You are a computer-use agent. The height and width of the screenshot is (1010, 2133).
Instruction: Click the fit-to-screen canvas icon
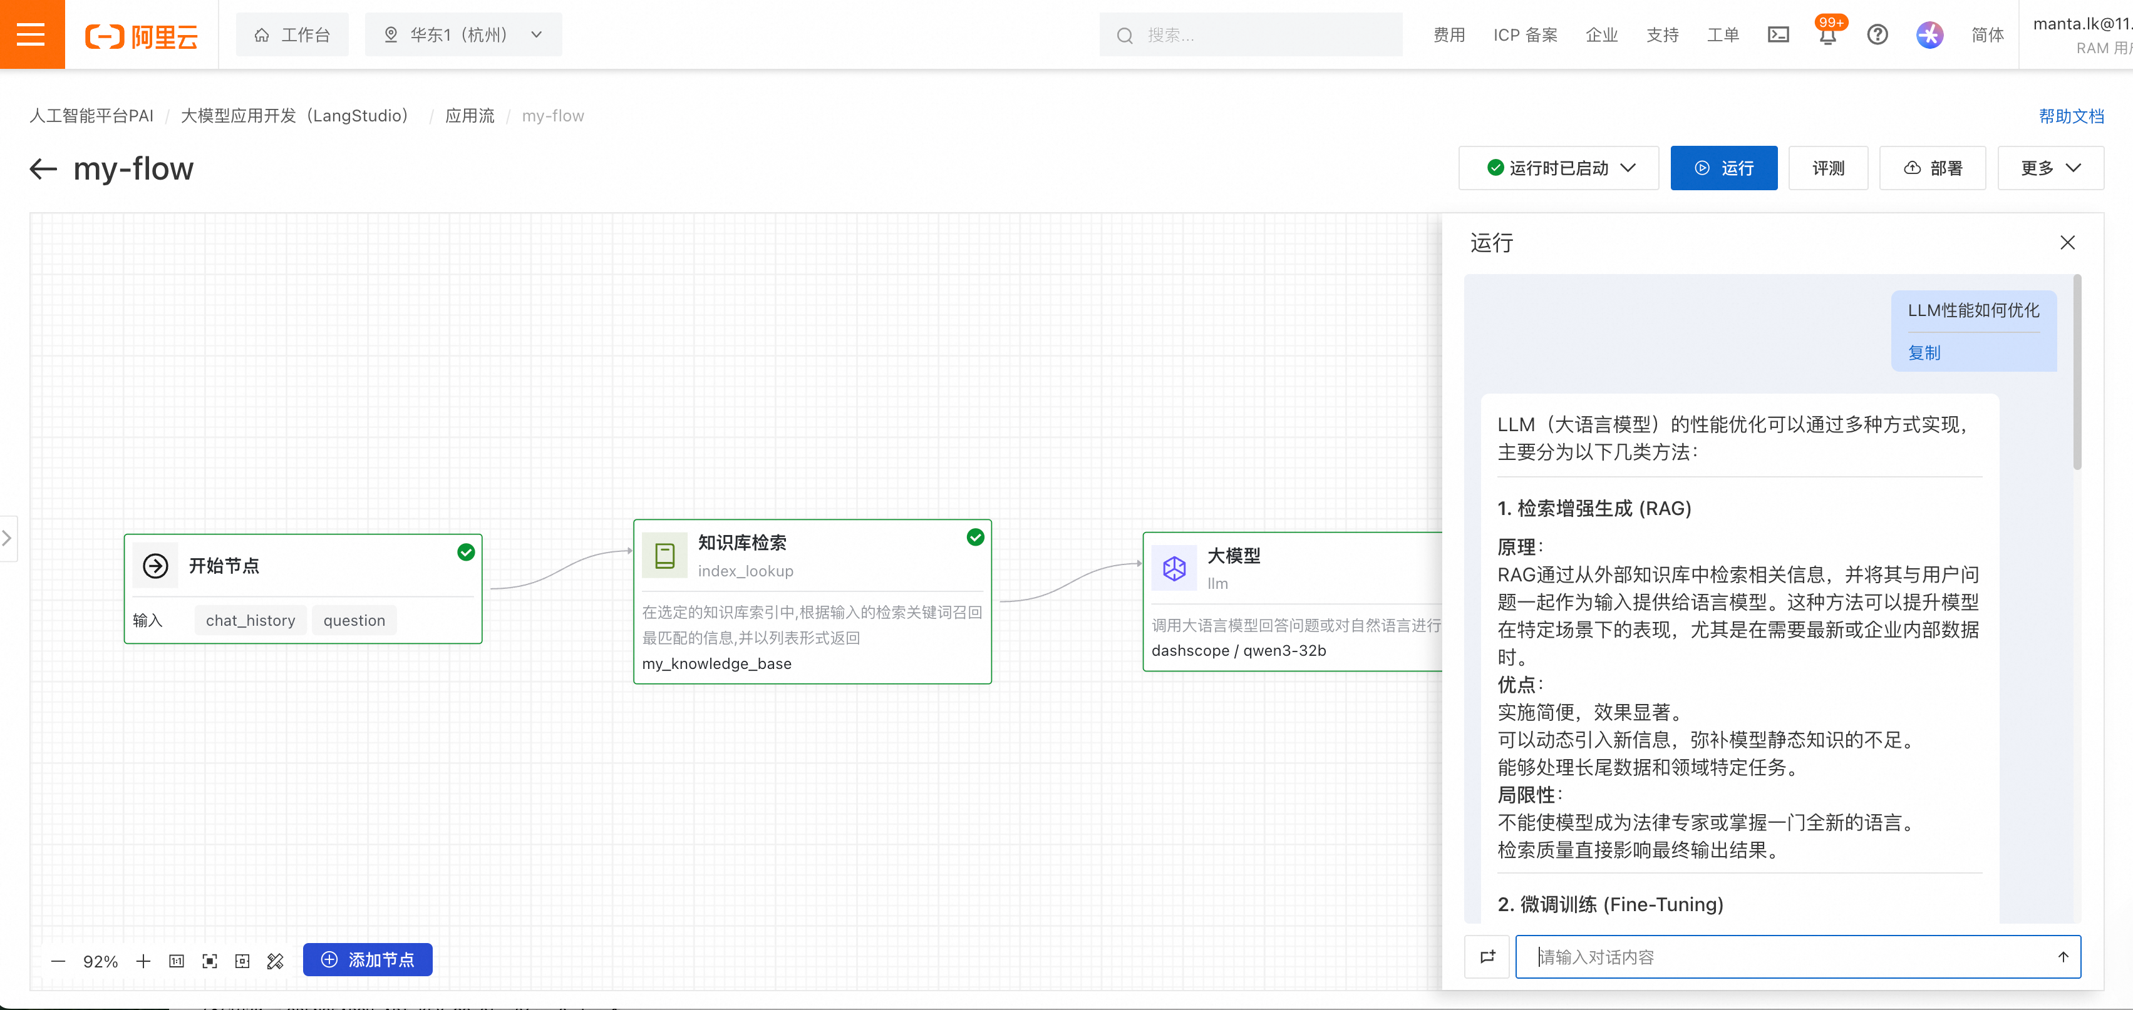pyautogui.click(x=210, y=961)
